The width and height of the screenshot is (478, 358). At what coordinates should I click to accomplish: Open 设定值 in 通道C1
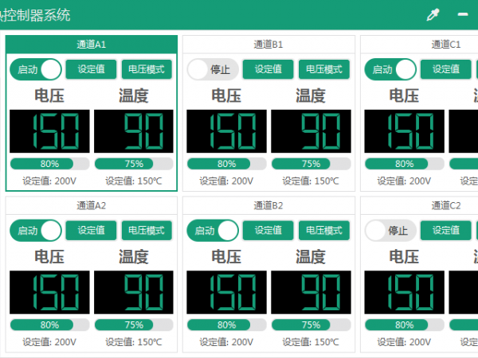pyautogui.click(x=445, y=69)
